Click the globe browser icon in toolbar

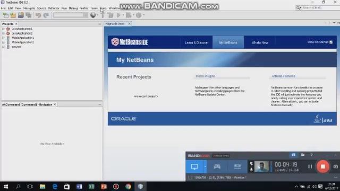coord(93,15)
